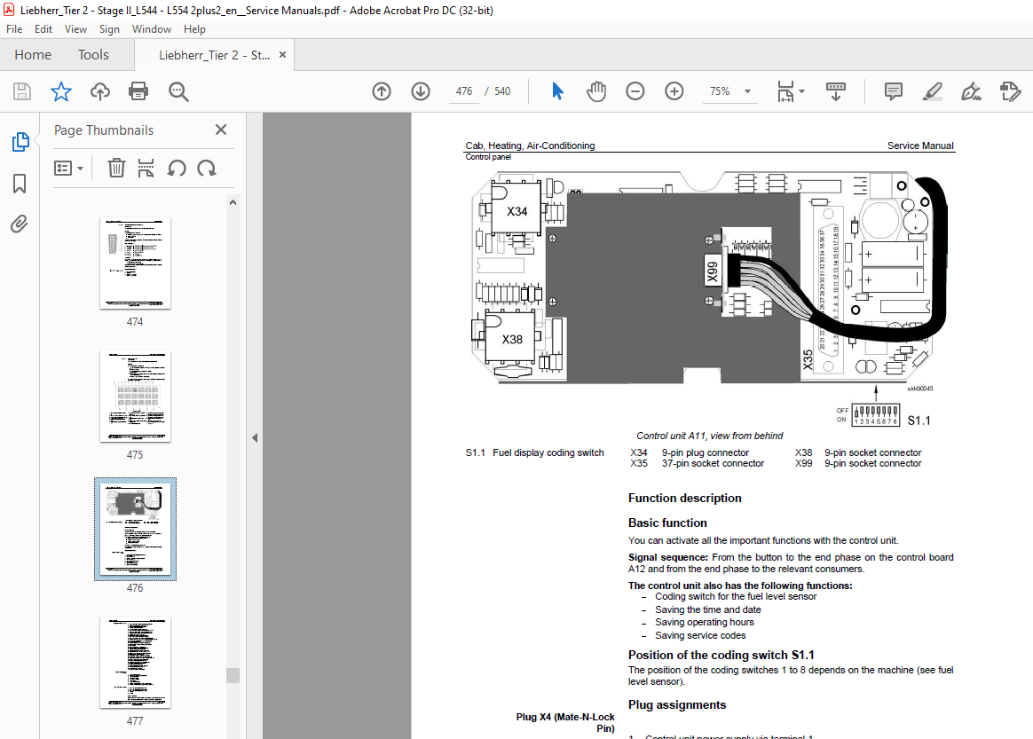Open thumbnails options menu dropdown
The width and height of the screenshot is (1033, 739).
(68, 169)
